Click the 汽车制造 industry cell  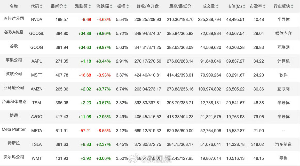(283, 145)
